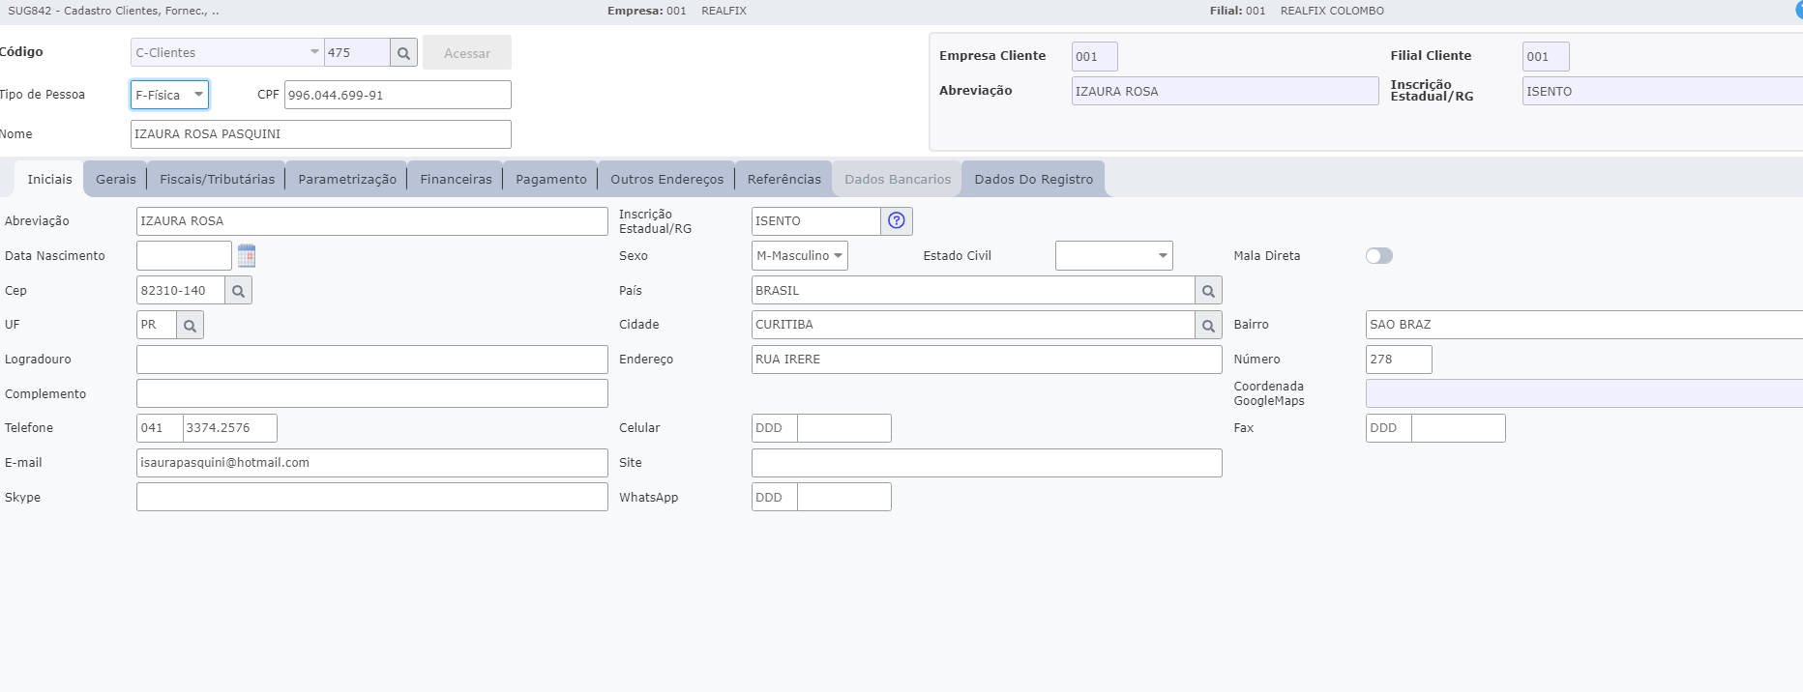Click the Inscrição Estadual help question icon
Screen dimensions: 1803x692
coord(897,221)
